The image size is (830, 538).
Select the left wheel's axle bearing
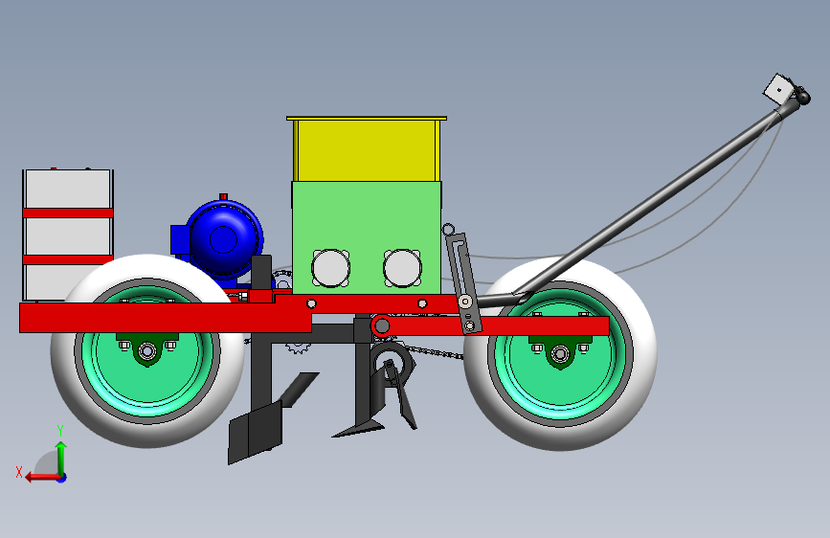tap(146, 351)
